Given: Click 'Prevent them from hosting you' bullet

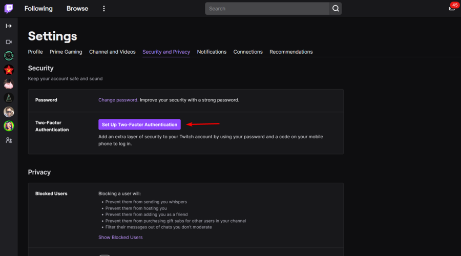Looking at the screenshot, I should click(136, 208).
